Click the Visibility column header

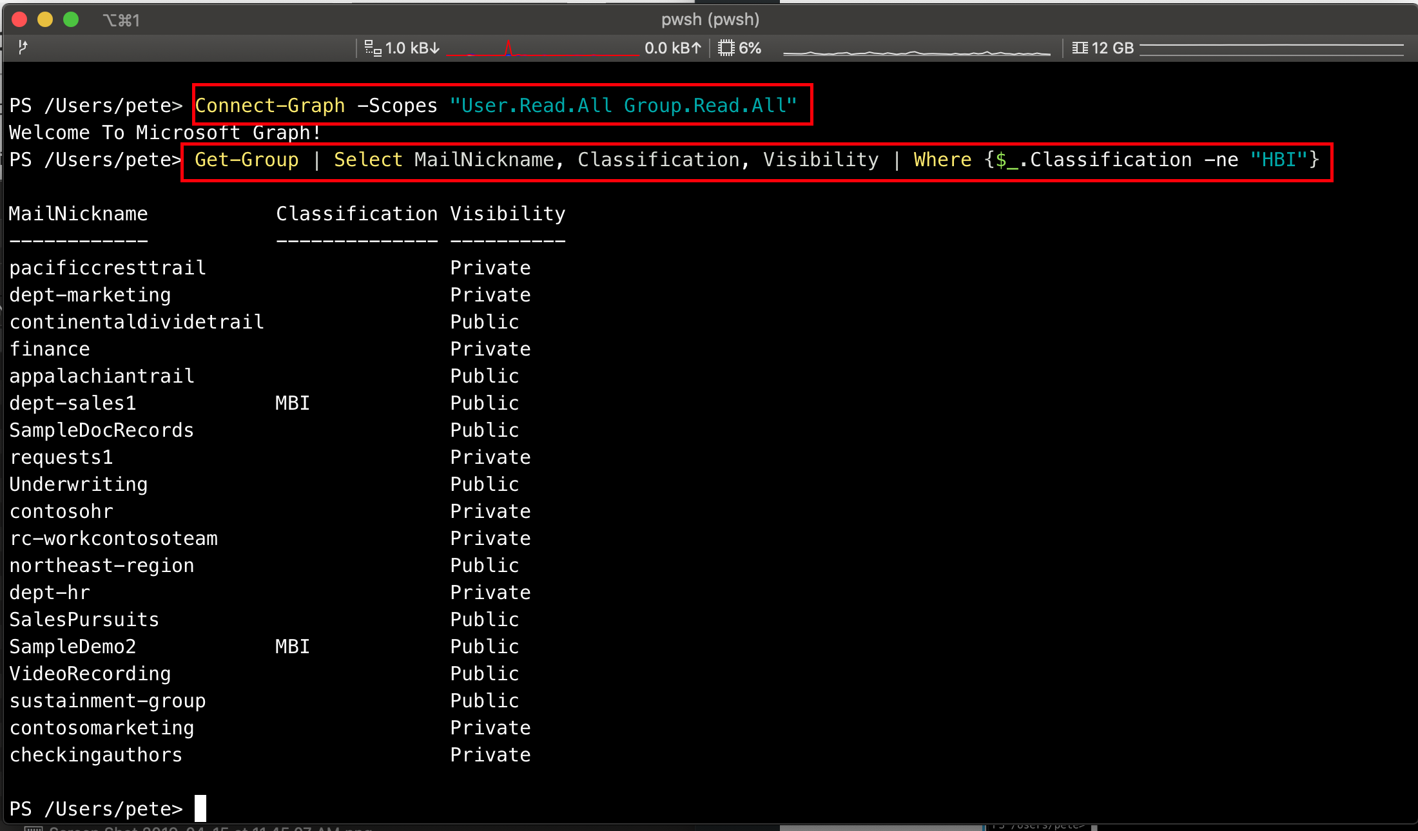pyautogui.click(x=507, y=214)
